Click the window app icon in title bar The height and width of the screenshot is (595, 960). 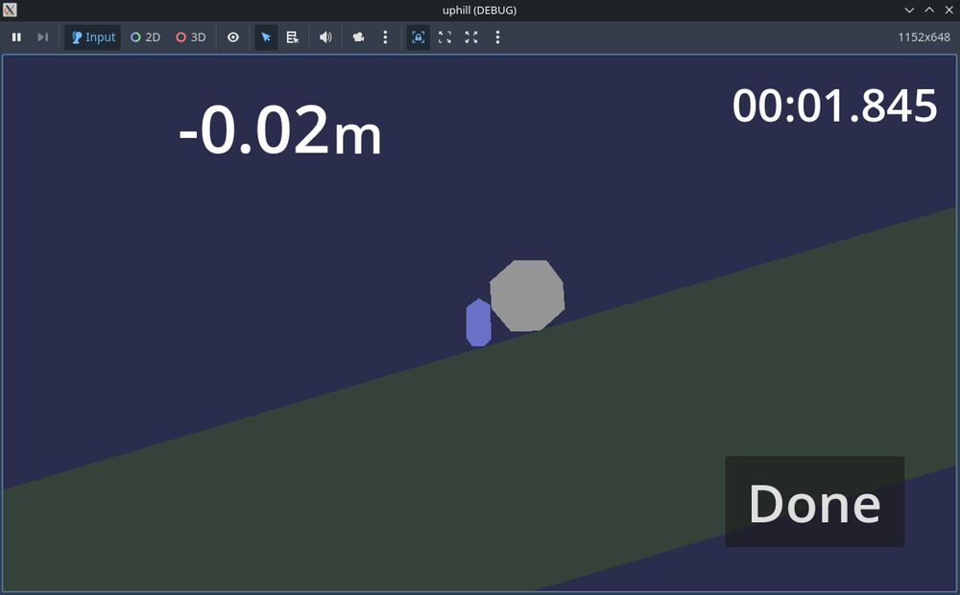click(10, 10)
